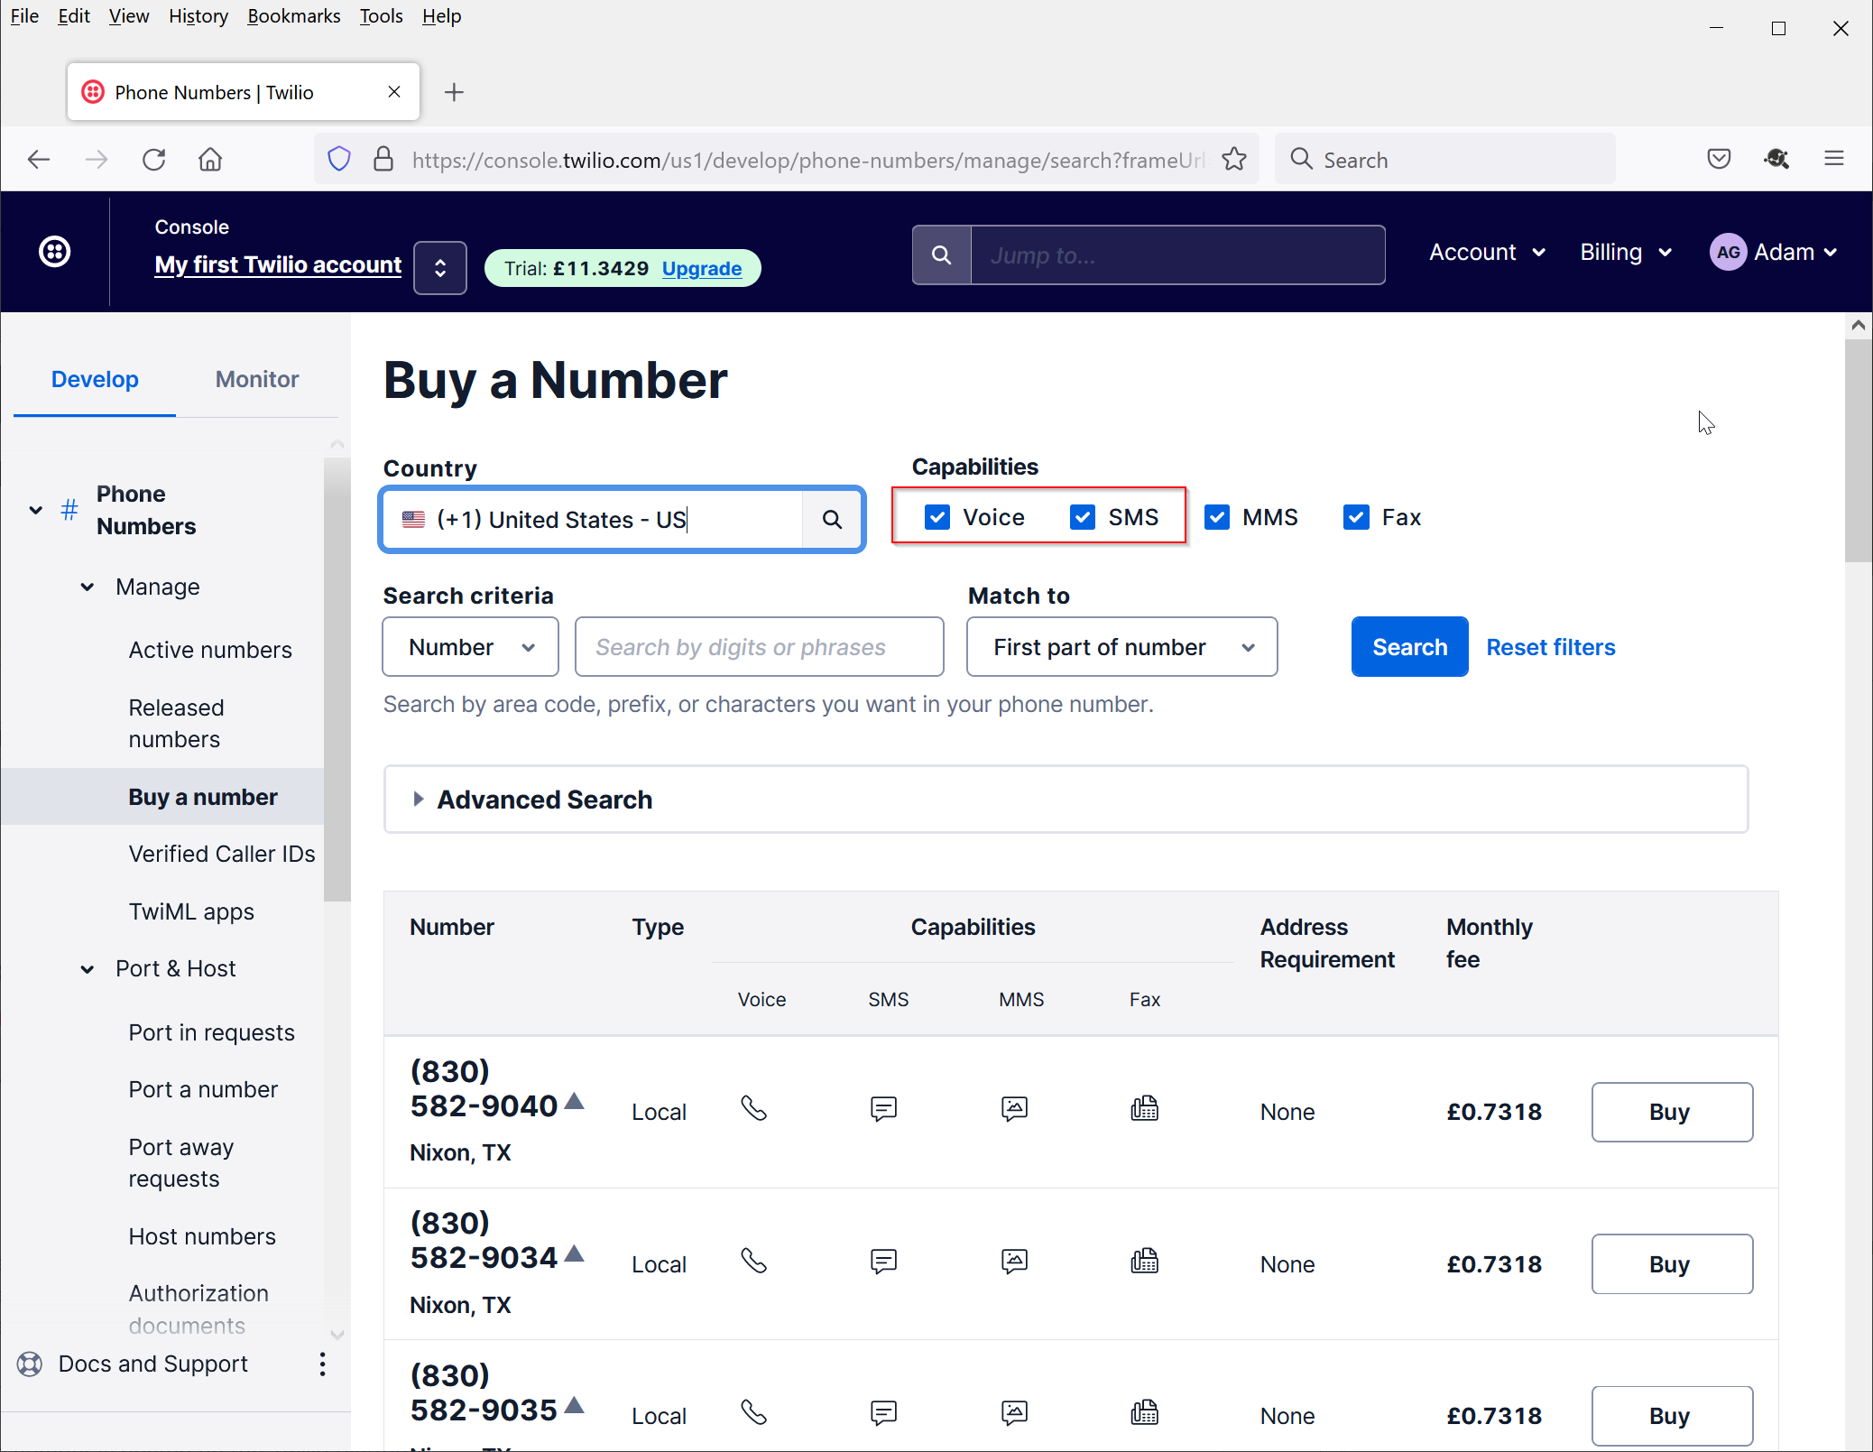Open the Number search criteria dropdown
1873x1452 pixels.
click(470, 647)
